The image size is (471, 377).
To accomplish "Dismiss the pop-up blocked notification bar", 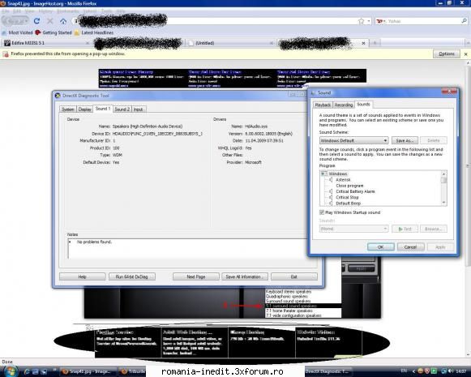I will (465, 54).
